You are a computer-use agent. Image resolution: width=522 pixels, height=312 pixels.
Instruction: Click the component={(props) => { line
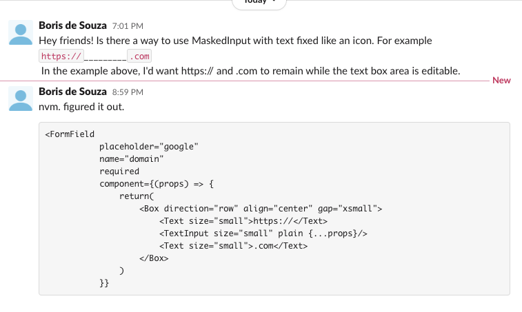(x=157, y=184)
